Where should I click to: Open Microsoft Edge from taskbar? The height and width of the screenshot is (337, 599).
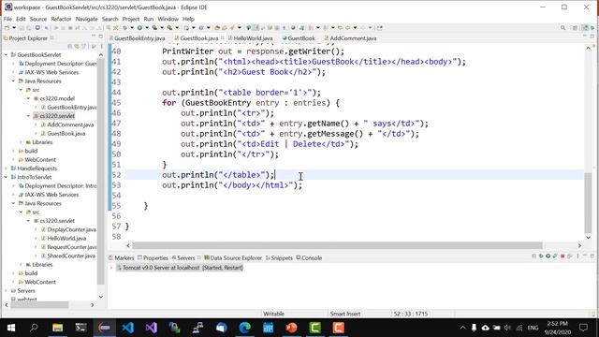pyautogui.click(x=245, y=328)
